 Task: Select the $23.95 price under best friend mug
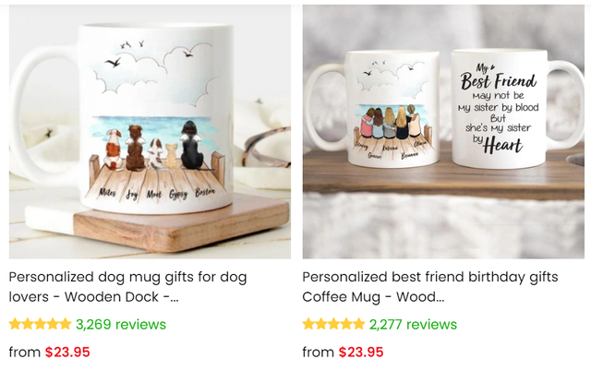coord(361,353)
